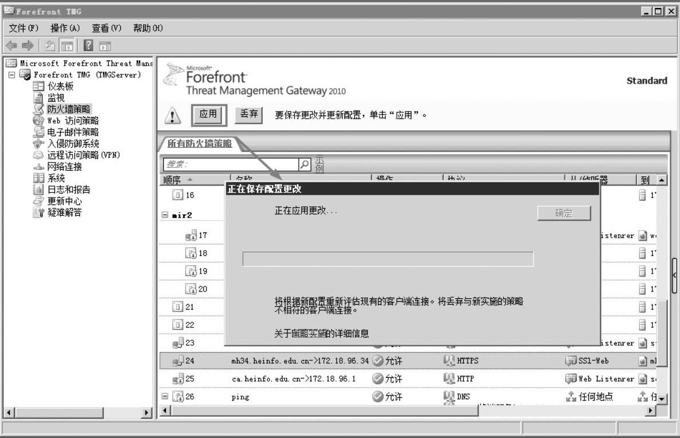The image size is (680, 438).
Task: Click the ping rule name
Action: click(x=240, y=397)
